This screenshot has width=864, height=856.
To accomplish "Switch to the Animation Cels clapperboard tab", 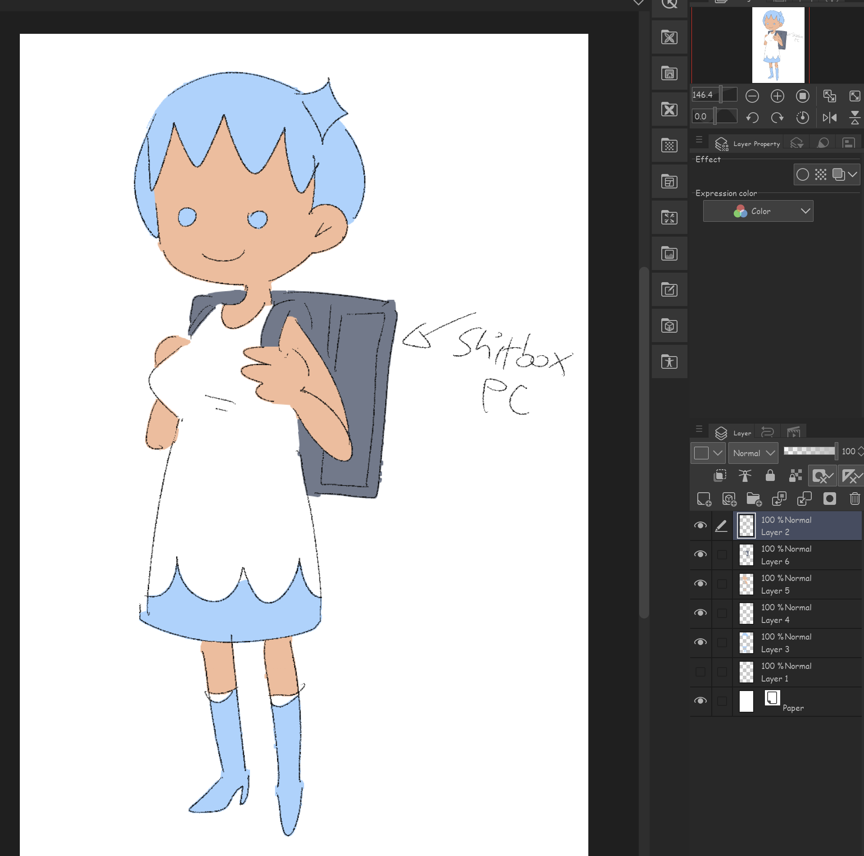I will click(793, 433).
